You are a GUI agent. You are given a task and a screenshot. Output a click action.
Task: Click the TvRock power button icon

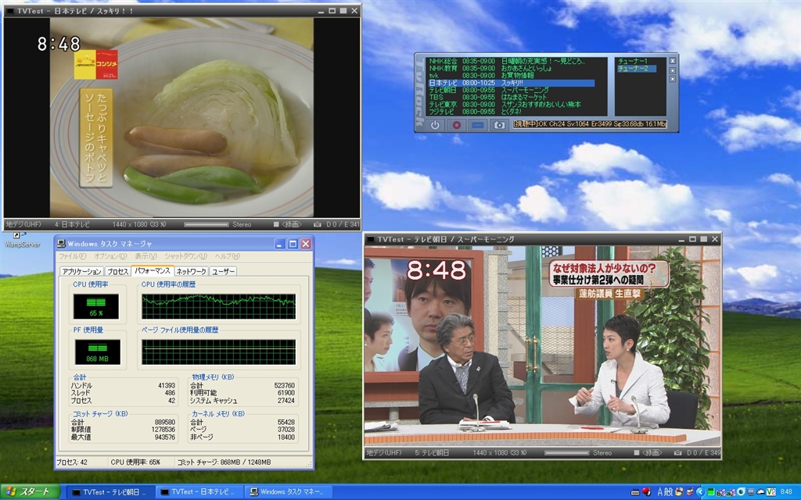435,124
